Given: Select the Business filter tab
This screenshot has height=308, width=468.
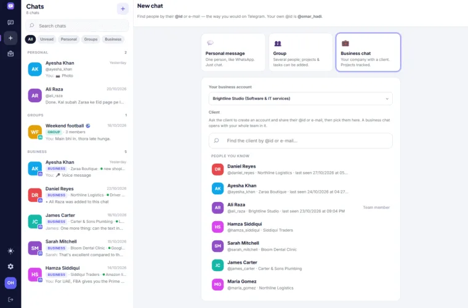Looking at the screenshot, I should [x=113, y=39].
